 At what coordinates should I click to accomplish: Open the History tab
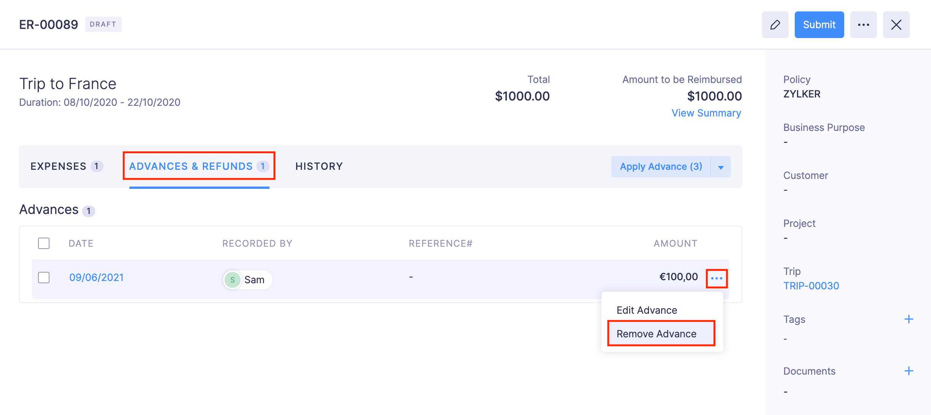click(319, 166)
